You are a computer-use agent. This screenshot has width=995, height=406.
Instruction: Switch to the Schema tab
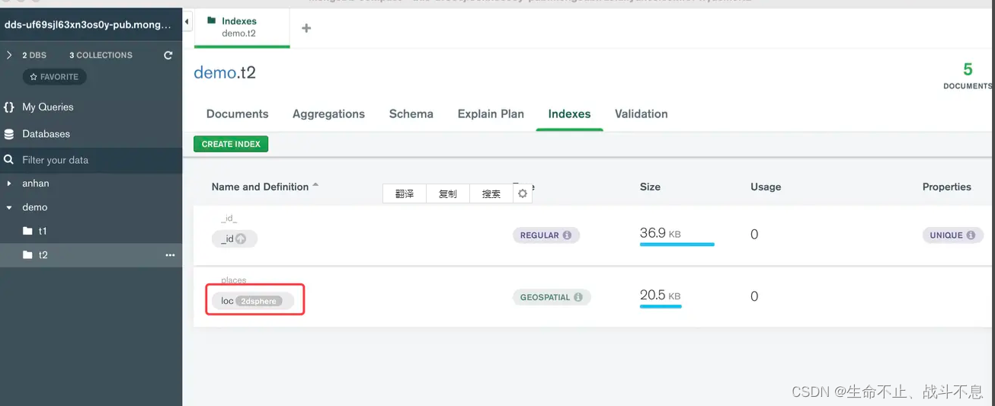tap(411, 113)
